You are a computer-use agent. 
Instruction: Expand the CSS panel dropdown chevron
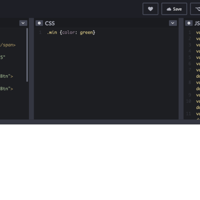[173, 23]
